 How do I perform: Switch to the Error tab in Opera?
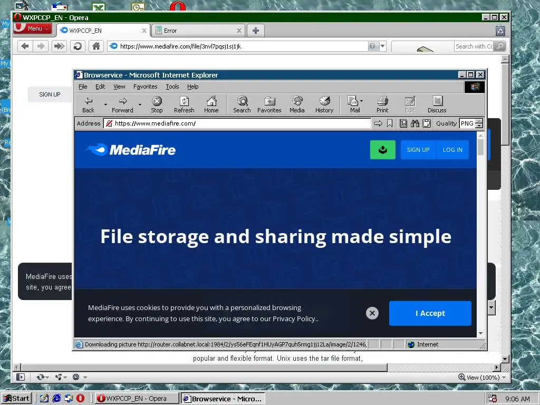[198, 31]
